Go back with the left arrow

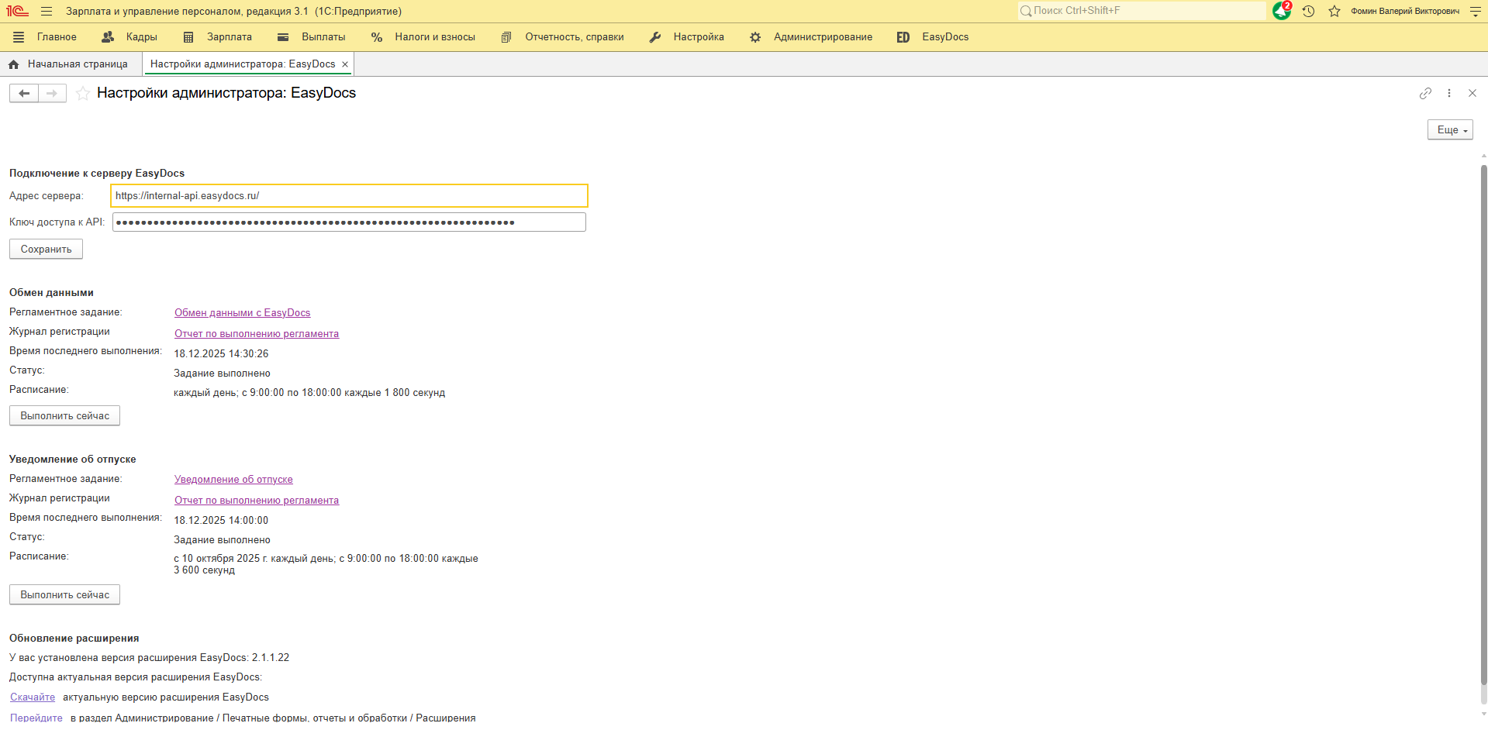pos(24,94)
